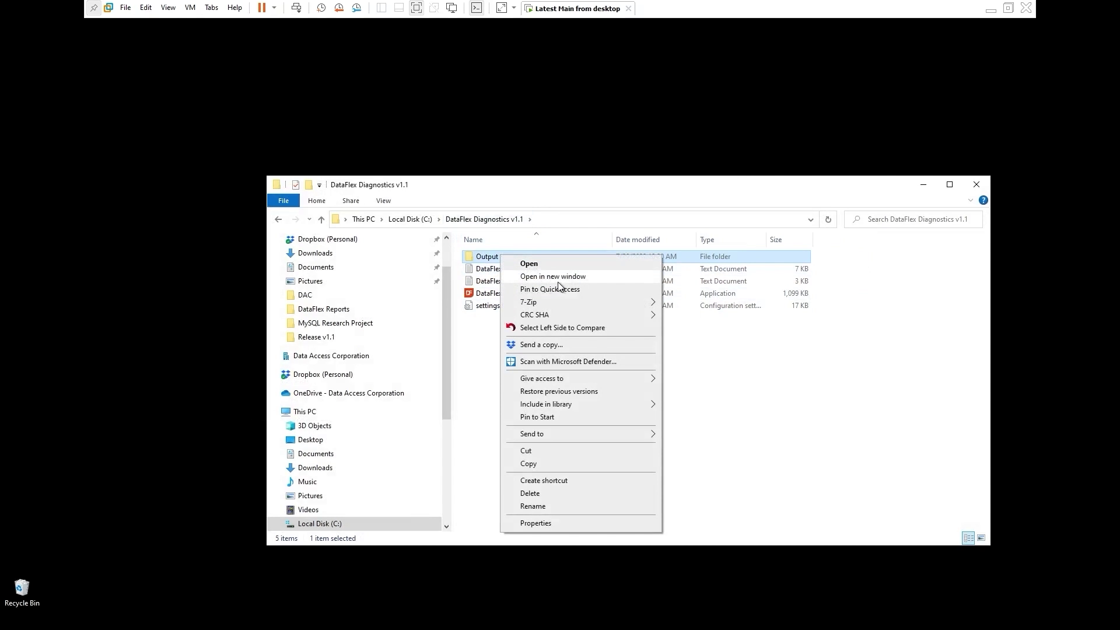Expand the 7-Zip submenu

582,302
